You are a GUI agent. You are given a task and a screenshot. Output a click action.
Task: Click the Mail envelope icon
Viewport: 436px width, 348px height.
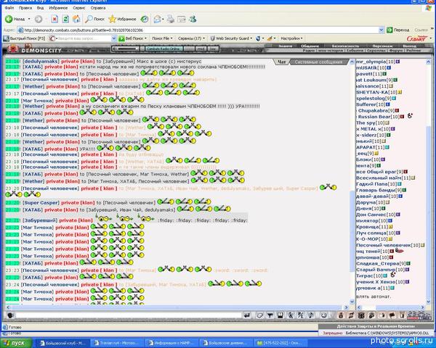pos(157,19)
